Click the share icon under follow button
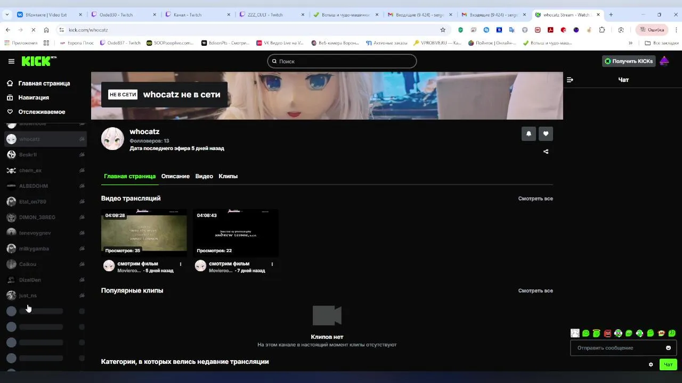Screen dimensions: 682x383 click(x=546, y=152)
